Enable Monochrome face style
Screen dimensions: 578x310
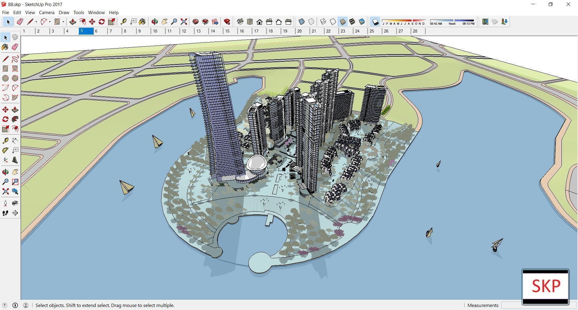coord(362,22)
